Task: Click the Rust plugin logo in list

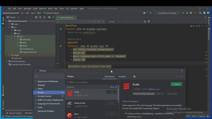Action: tap(70, 115)
